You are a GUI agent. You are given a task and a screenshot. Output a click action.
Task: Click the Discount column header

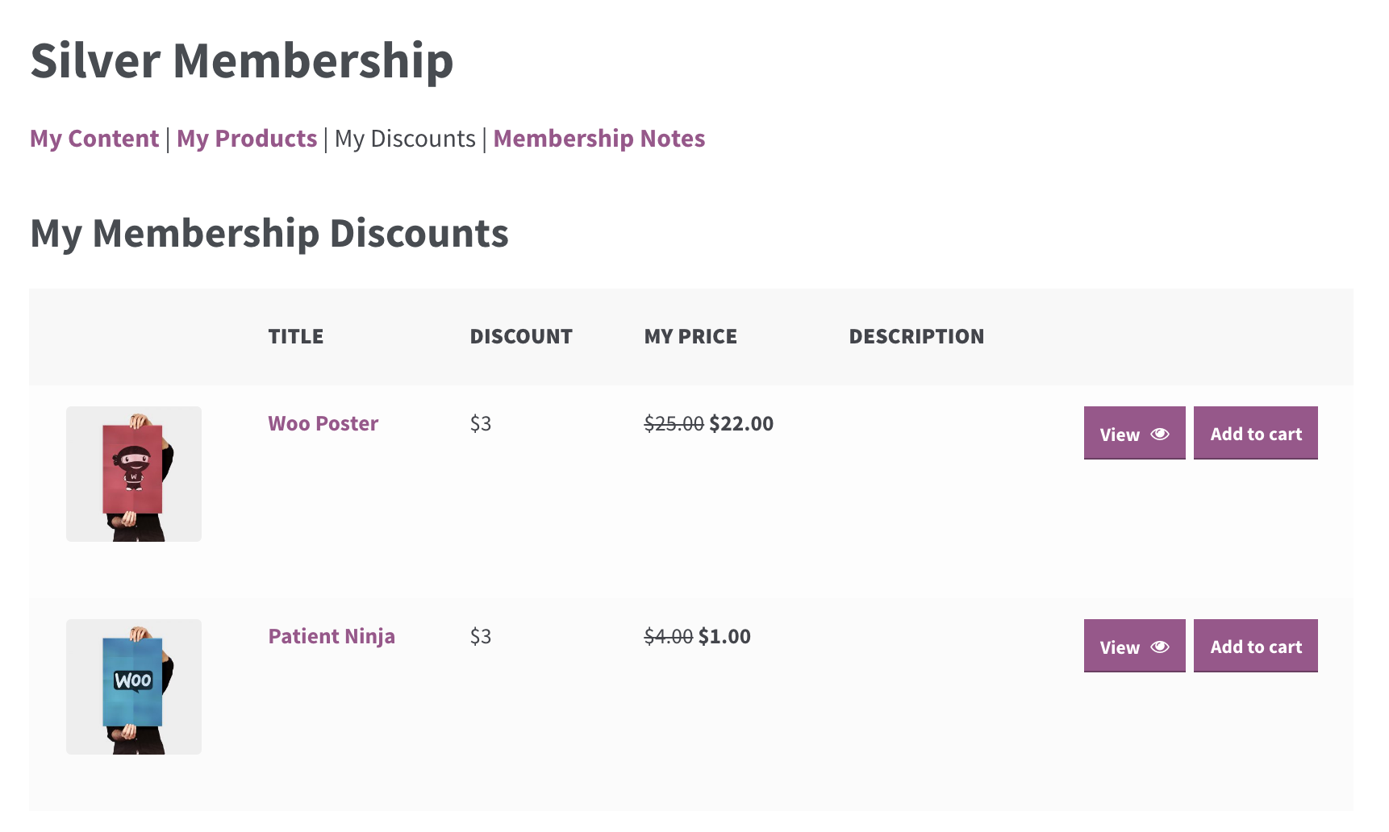[x=521, y=336]
